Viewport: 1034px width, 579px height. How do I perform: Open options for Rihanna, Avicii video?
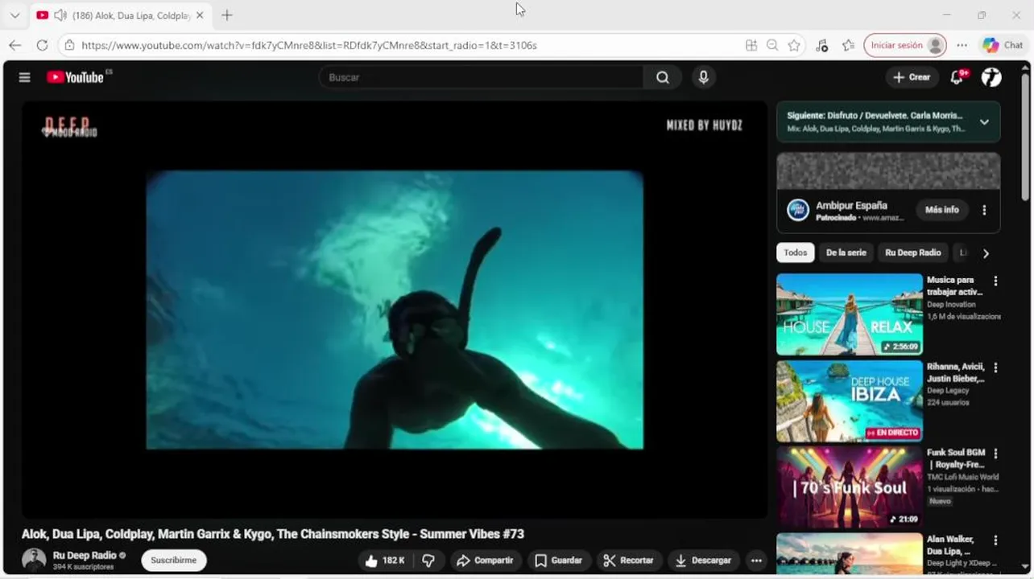click(995, 368)
